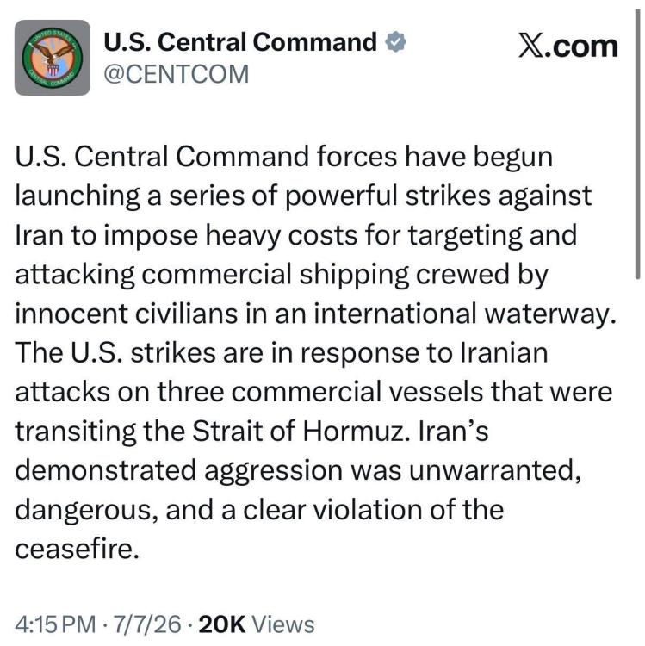Click the phrase "commercial shipping" in the post
The height and width of the screenshot is (646, 645).
tap(275, 276)
